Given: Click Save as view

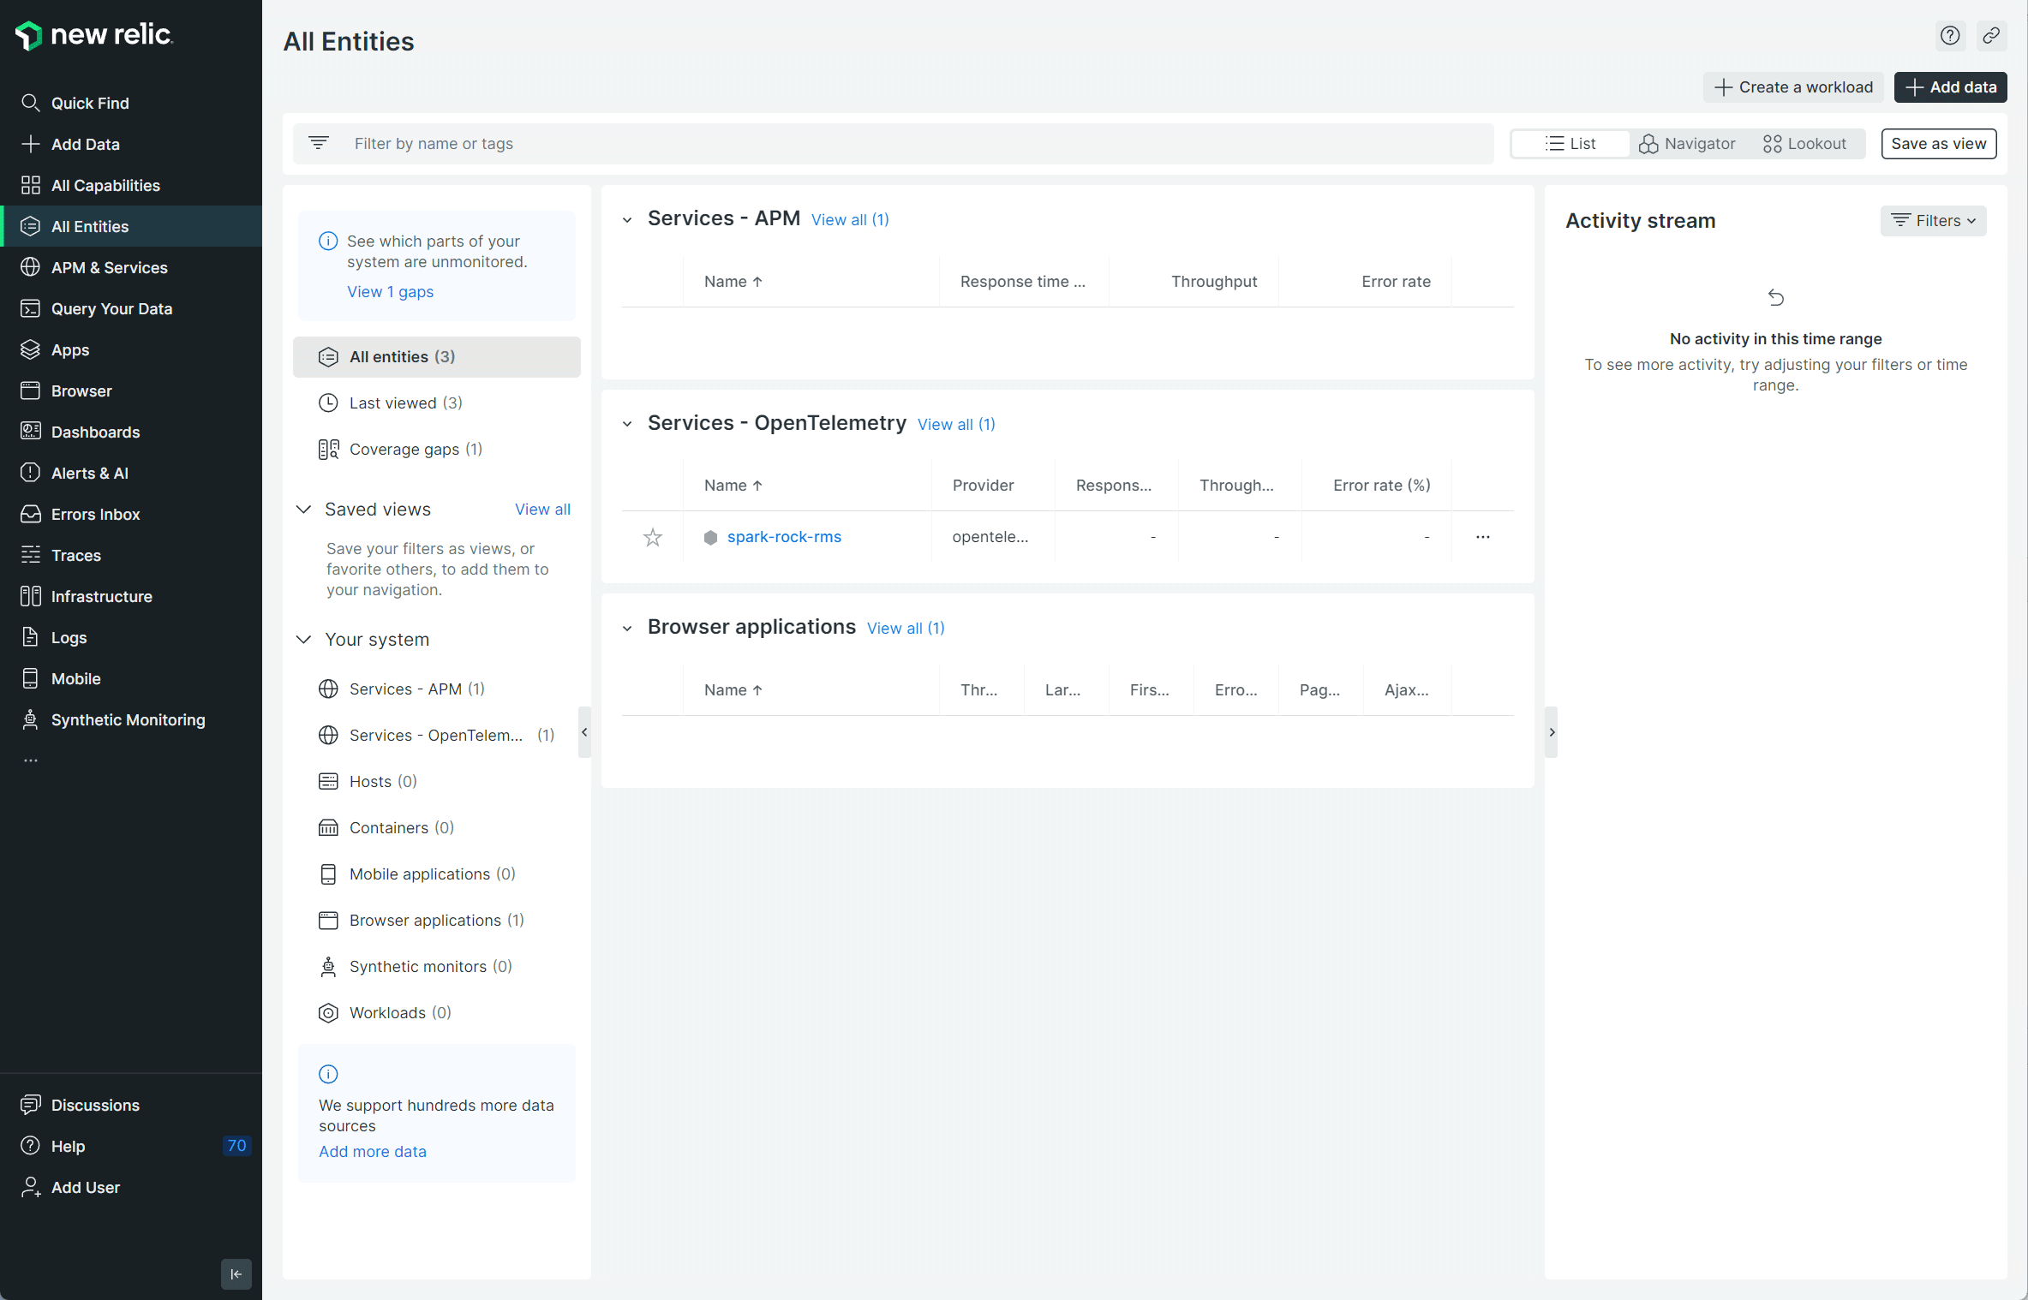Looking at the screenshot, I should click(x=1938, y=144).
